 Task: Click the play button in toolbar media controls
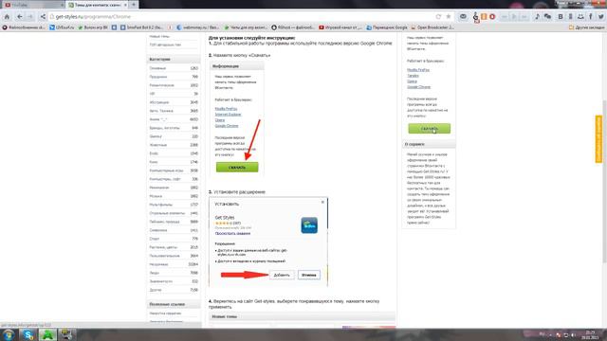click(x=514, y=17)
